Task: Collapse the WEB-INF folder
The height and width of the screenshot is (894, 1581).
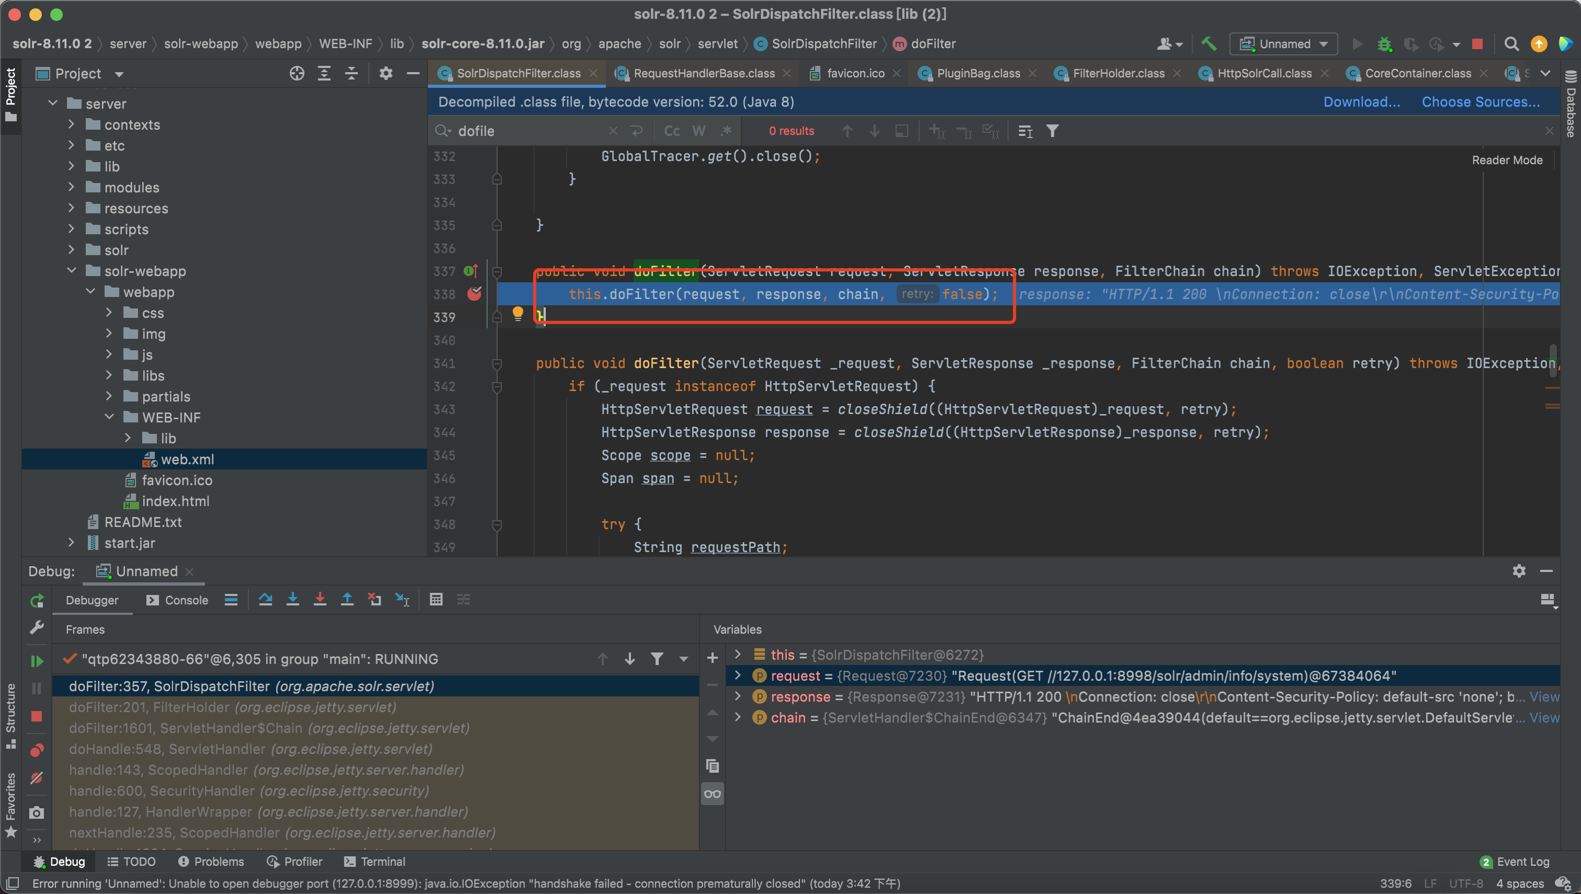Action: click(109, 417)
